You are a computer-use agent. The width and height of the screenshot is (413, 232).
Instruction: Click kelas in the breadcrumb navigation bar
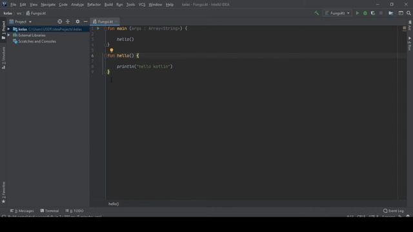point(8,13)
